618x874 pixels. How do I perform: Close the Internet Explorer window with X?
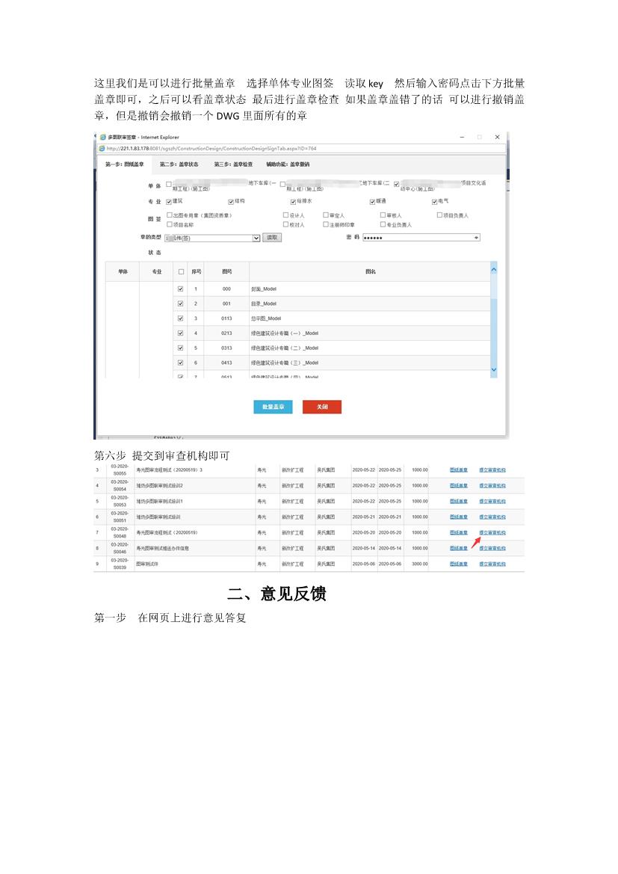coord(497,137)
